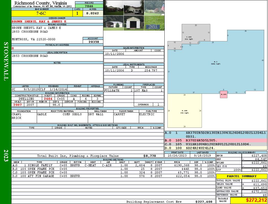
Task: Select the land value $37,653
Action: point(254,188)
